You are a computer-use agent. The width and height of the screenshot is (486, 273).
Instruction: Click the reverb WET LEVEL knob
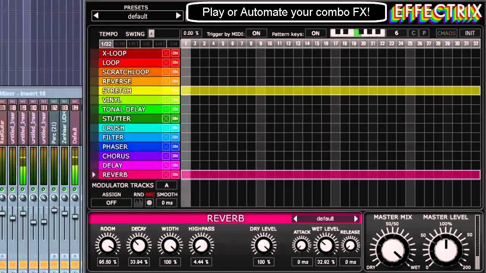pos(325,246)
